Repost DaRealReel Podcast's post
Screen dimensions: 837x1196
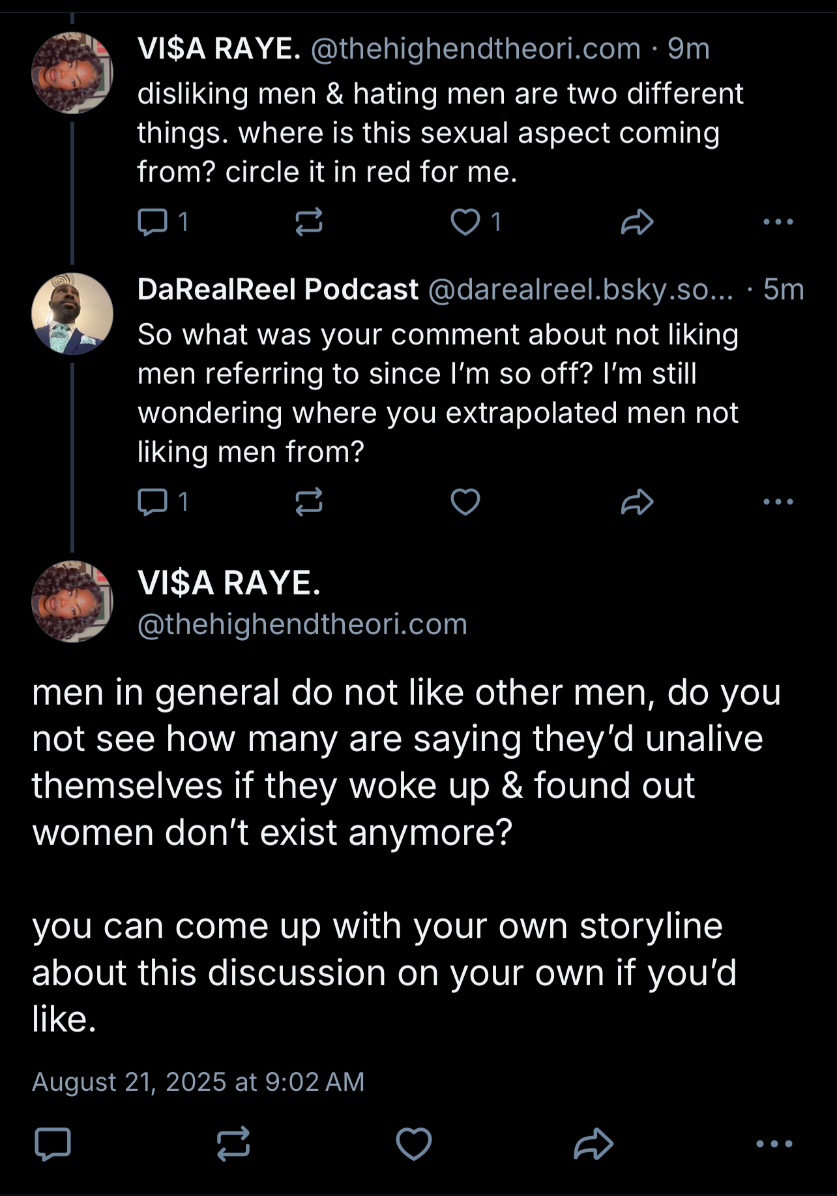point(308,502)
